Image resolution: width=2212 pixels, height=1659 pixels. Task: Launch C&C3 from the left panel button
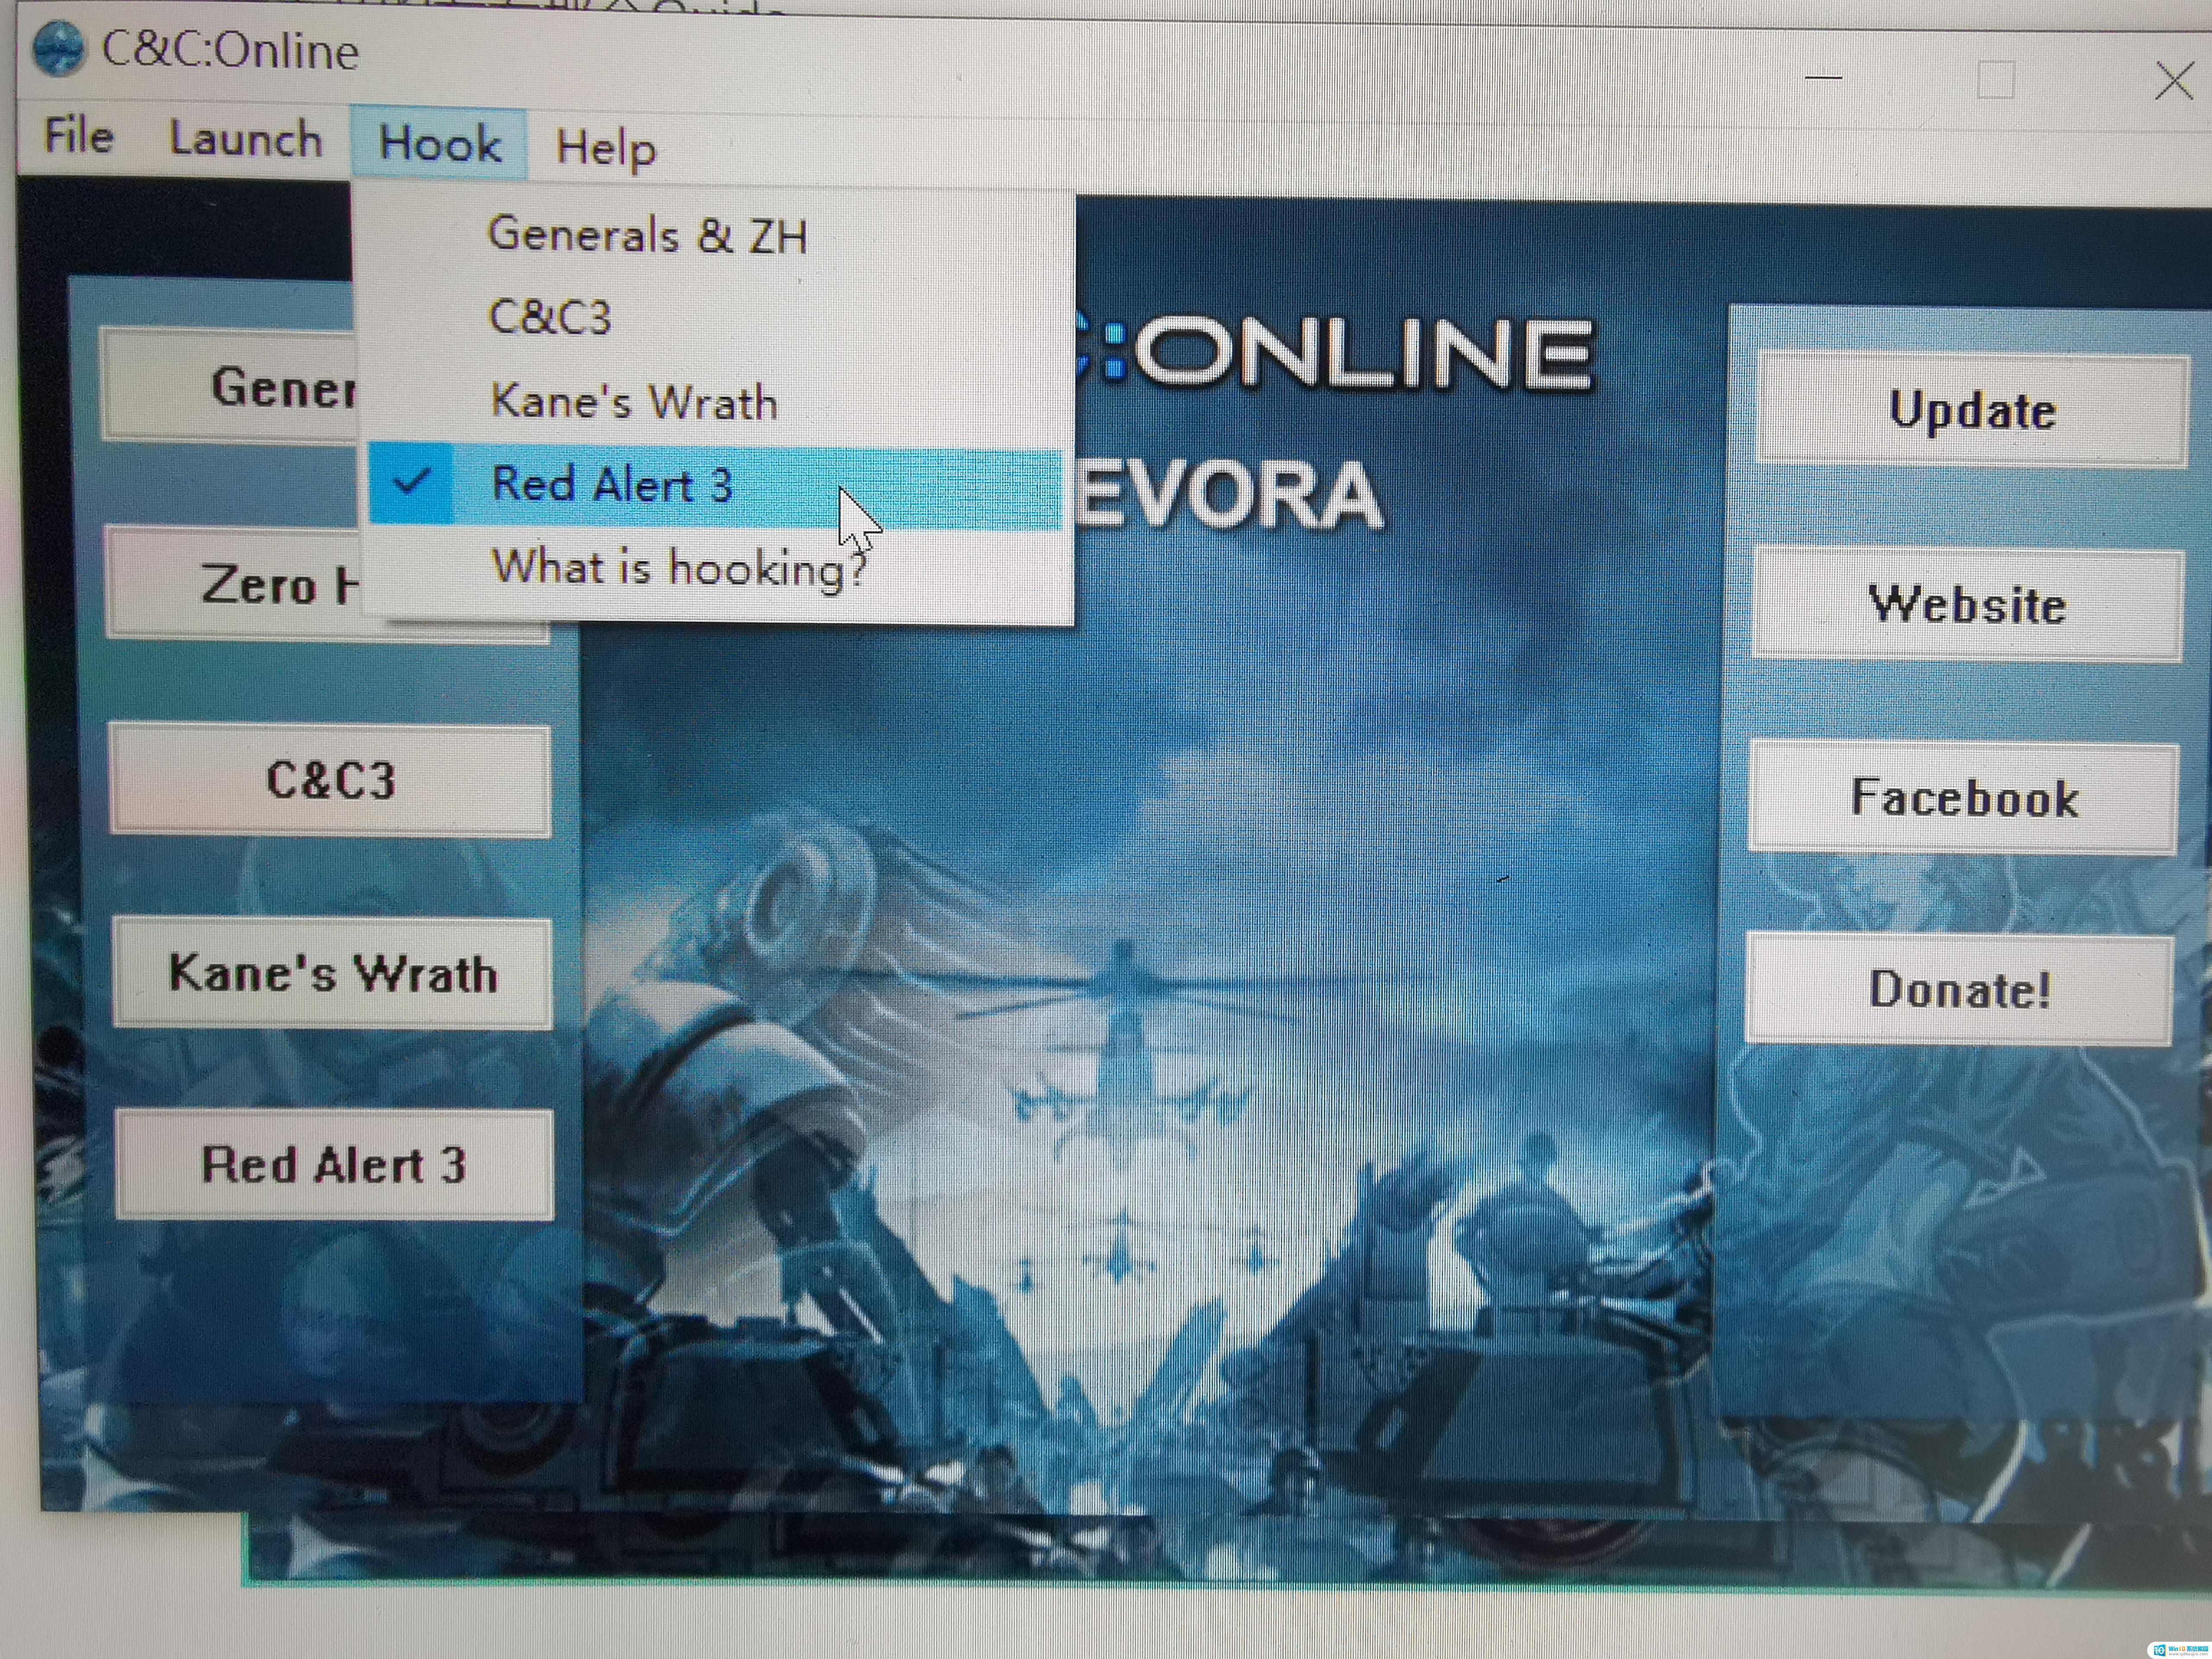(331, 780)
